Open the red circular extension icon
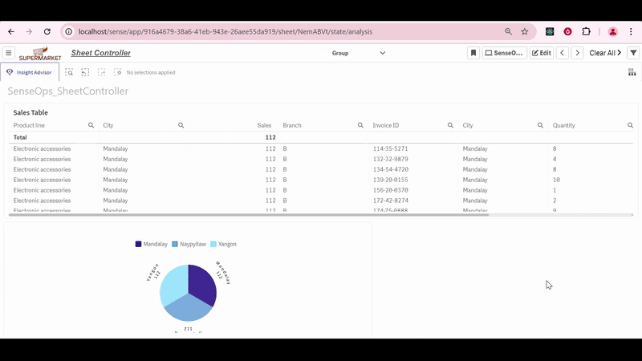Viewport: 642px width, 361px height. (x=567, y=31)
